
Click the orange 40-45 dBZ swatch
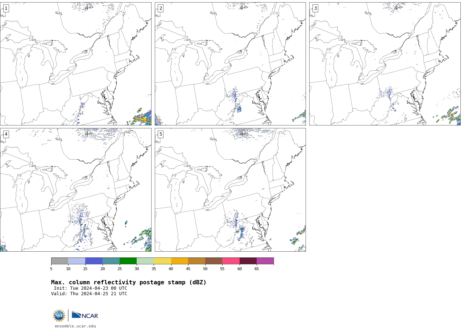[x=179, y=261]
